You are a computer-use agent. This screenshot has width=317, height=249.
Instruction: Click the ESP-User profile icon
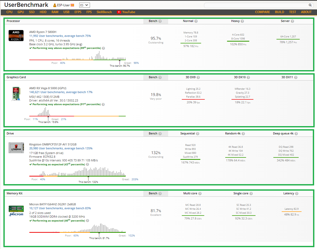tap(55, 5)
